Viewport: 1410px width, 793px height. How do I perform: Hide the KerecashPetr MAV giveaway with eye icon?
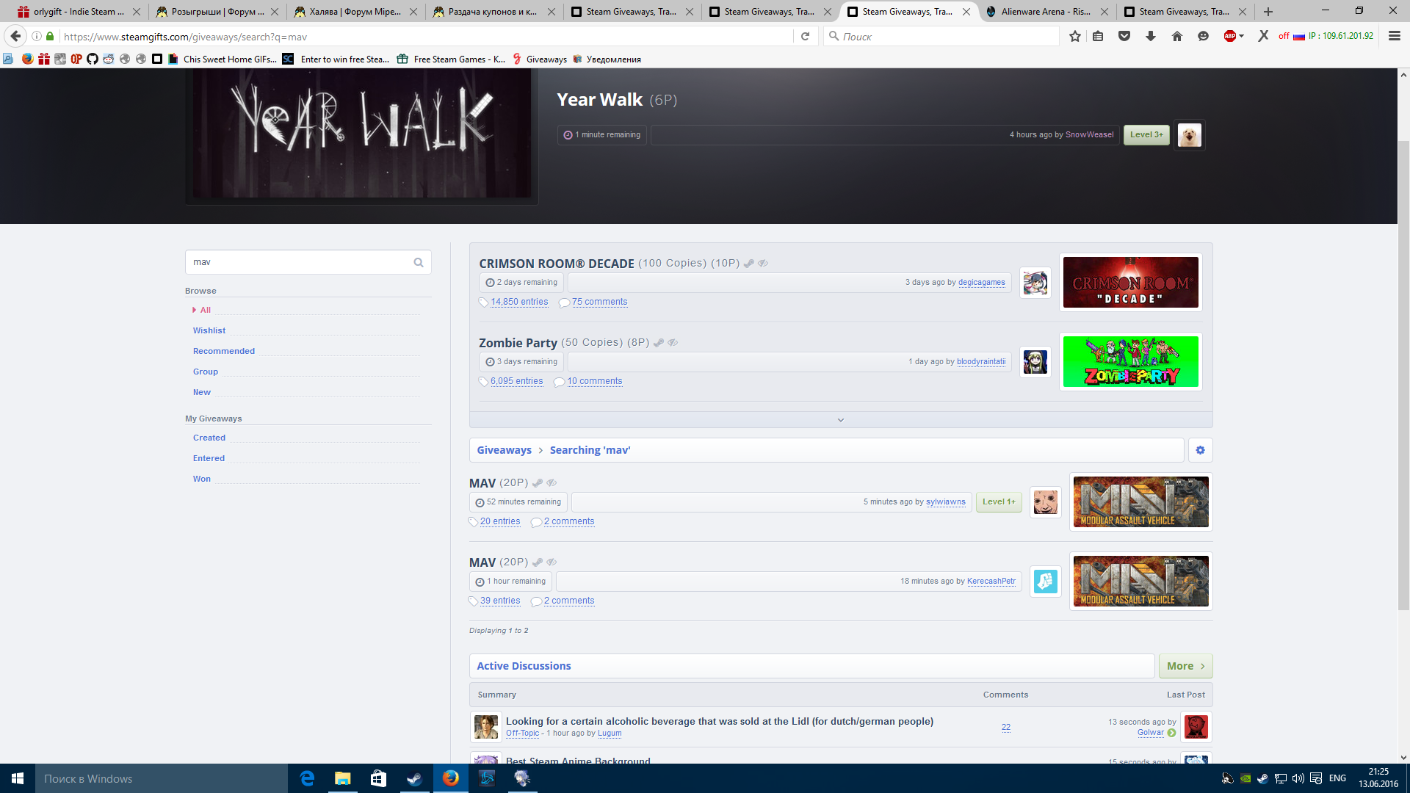tap(552, 562)
